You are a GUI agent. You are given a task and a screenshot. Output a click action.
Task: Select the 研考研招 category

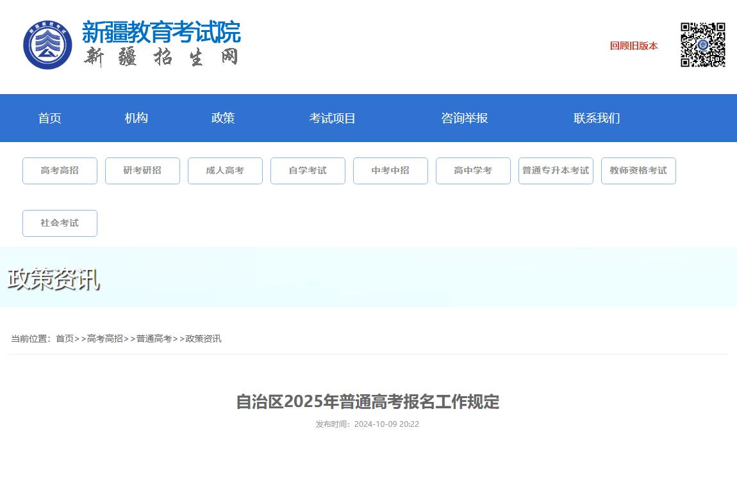point(142,170)
